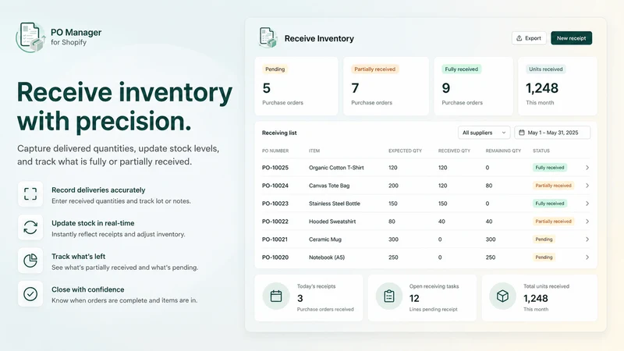Click expected quantity 300 for Ceramic Mug
Image resolution: width=624 pixels, height=351 pixels.
[393, 239]
